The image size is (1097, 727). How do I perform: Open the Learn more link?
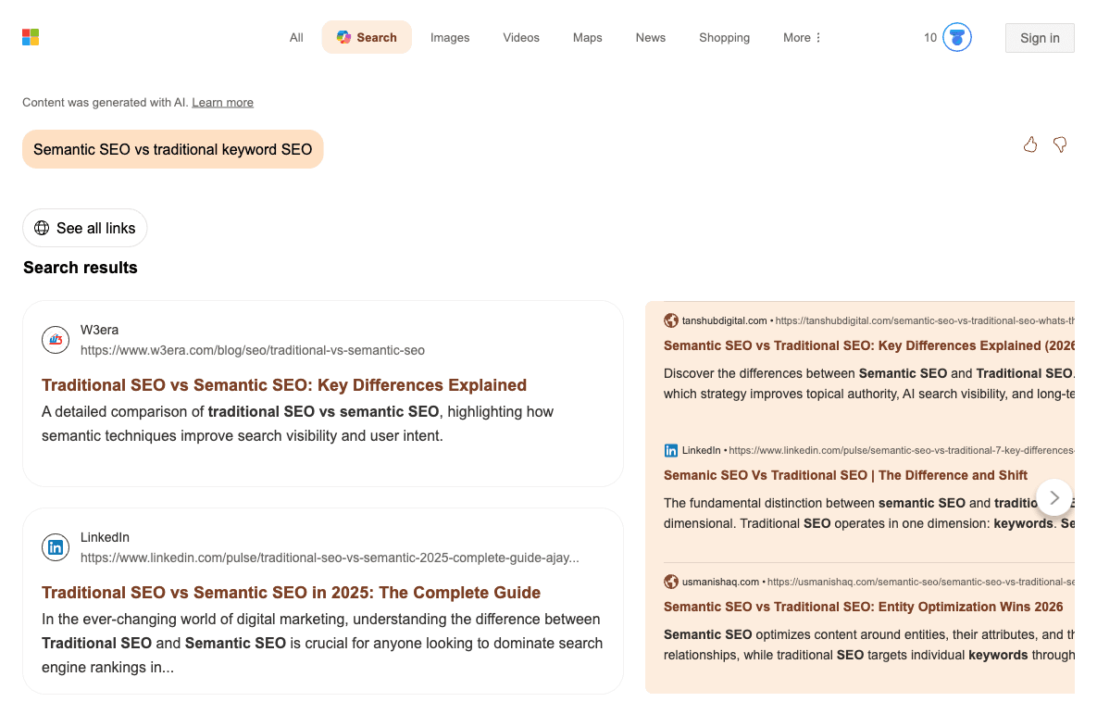coord(222,102)
